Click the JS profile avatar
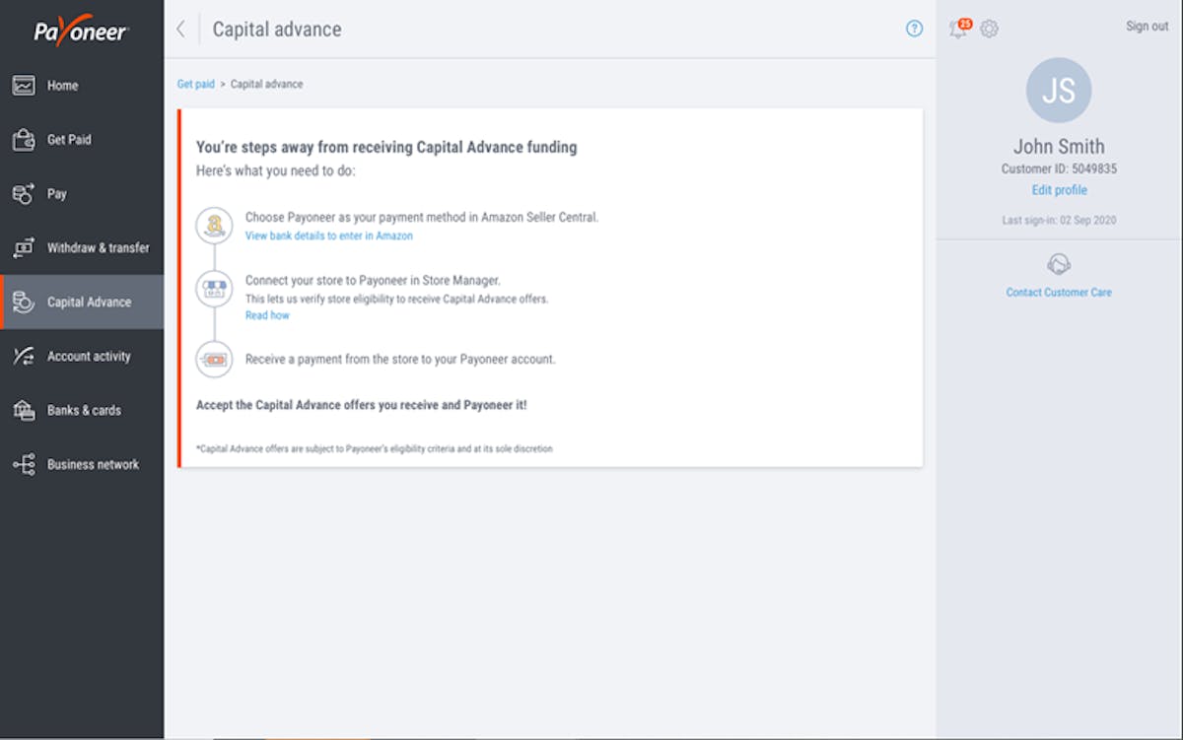This screenshot has width=1183, height=740. (1059, 91)
